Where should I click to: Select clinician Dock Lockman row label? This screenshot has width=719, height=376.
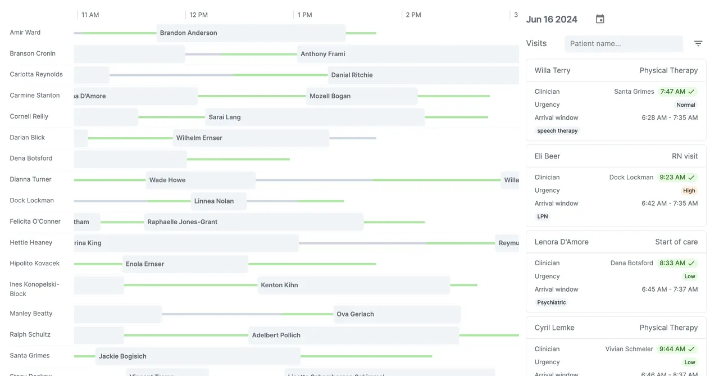tap(32, 201)
